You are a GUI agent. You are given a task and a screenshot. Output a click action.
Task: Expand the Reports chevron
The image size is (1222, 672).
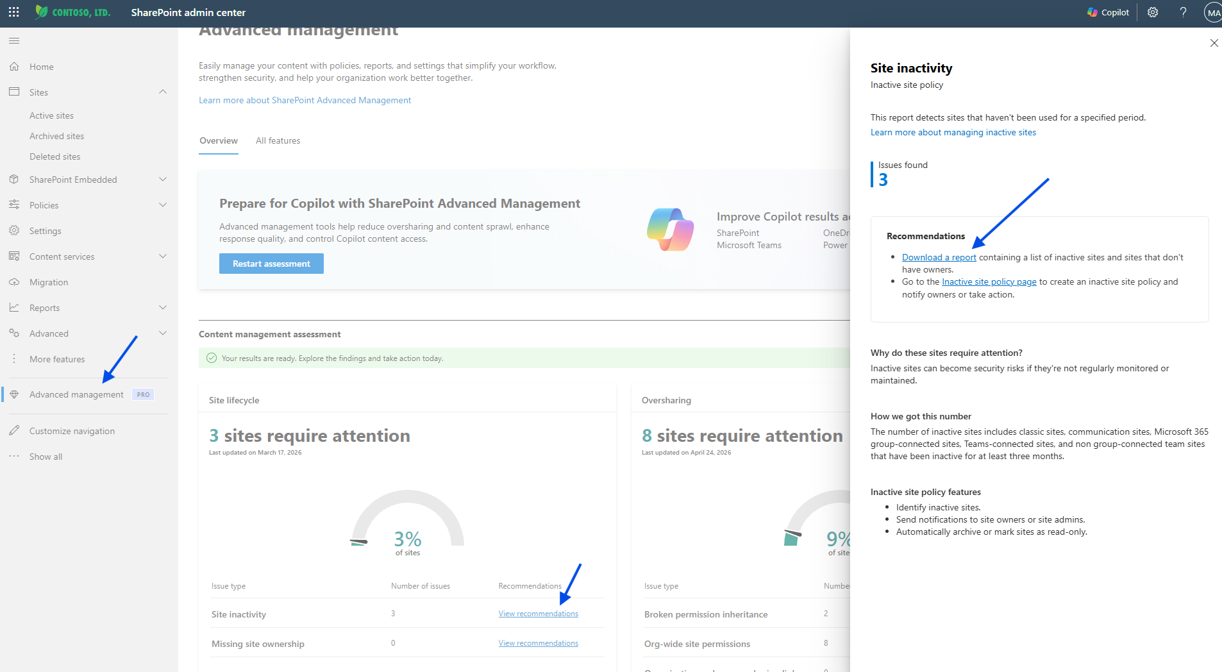coord(163,308)
